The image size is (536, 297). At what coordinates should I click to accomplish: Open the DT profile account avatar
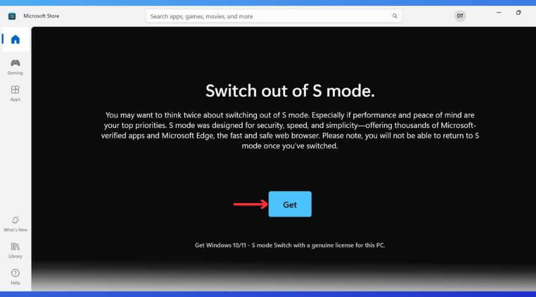tap(460, 16)
